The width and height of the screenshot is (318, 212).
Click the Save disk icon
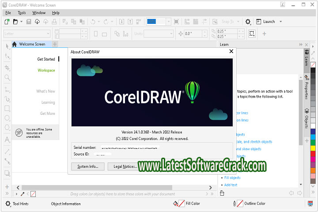click(29, 22)
